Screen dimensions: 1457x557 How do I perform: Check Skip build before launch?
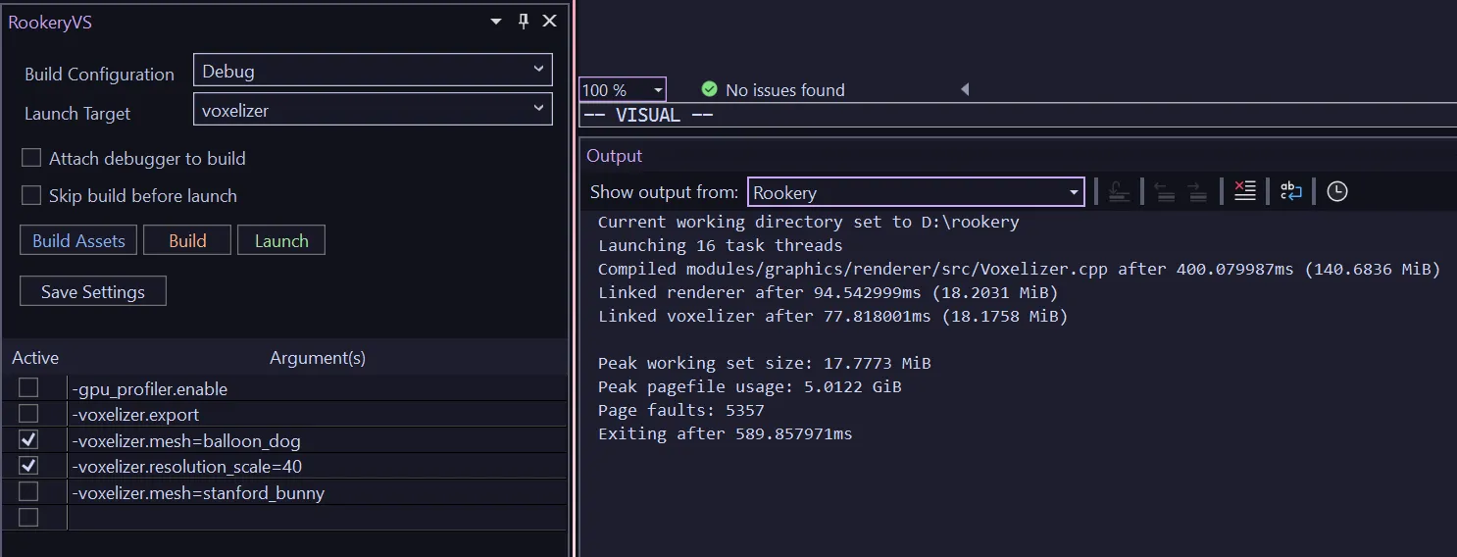tap(31, 195)
